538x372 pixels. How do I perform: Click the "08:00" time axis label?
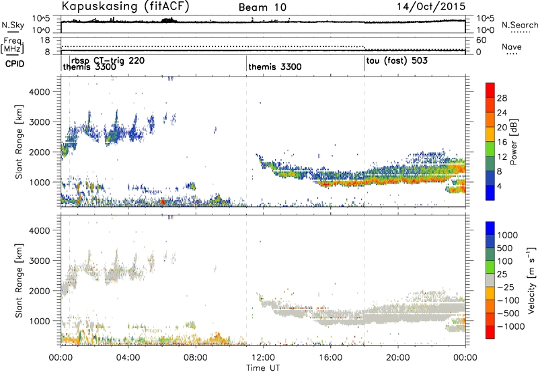coord(195,358)
